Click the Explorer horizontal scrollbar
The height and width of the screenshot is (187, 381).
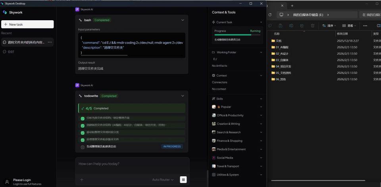318,181
